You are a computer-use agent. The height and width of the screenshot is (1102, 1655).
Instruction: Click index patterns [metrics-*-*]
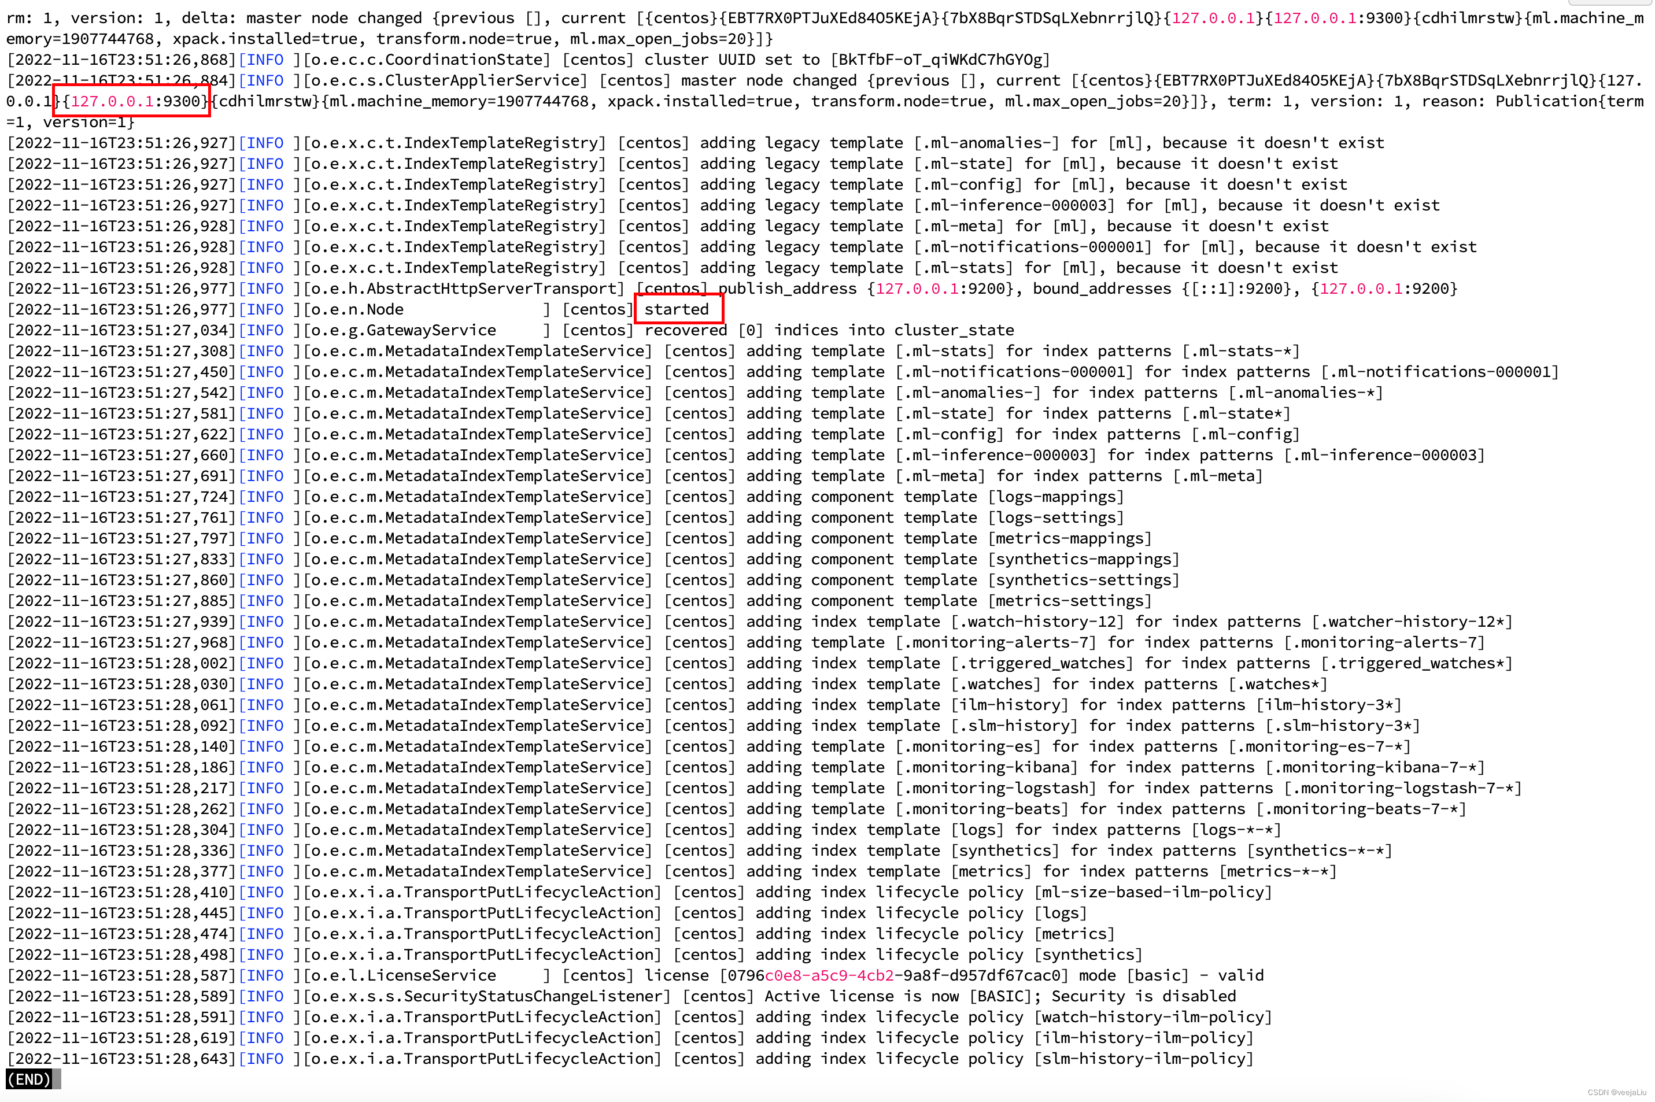point(1277,871)
